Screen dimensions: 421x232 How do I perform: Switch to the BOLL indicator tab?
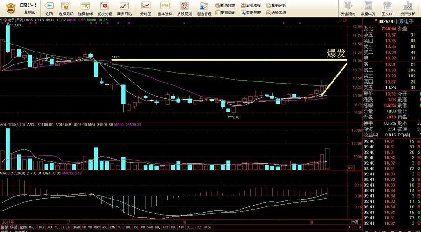[x=190, y=227]
